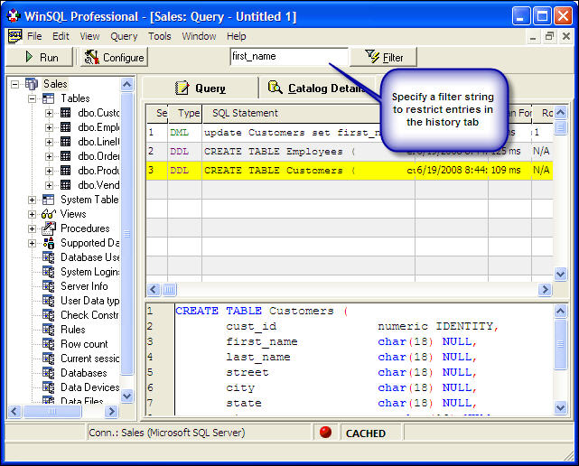The width and height of the screenshot is (579, 466).
Task: Click the Database Users icon
Action: (49, 257)
